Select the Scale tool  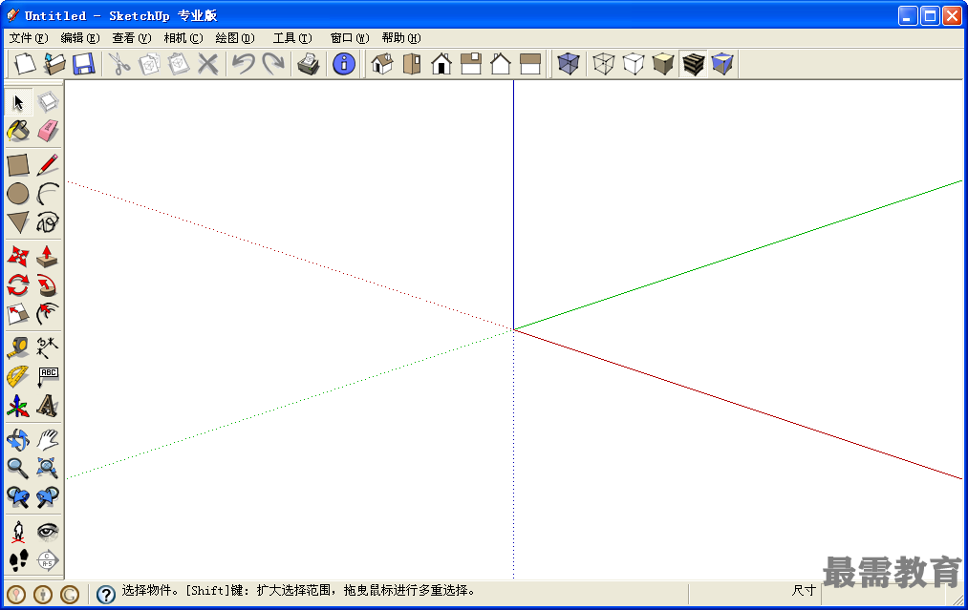pyautogui.click(x=18, y=314)
